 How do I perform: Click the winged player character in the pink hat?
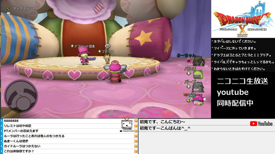point(115,71)
